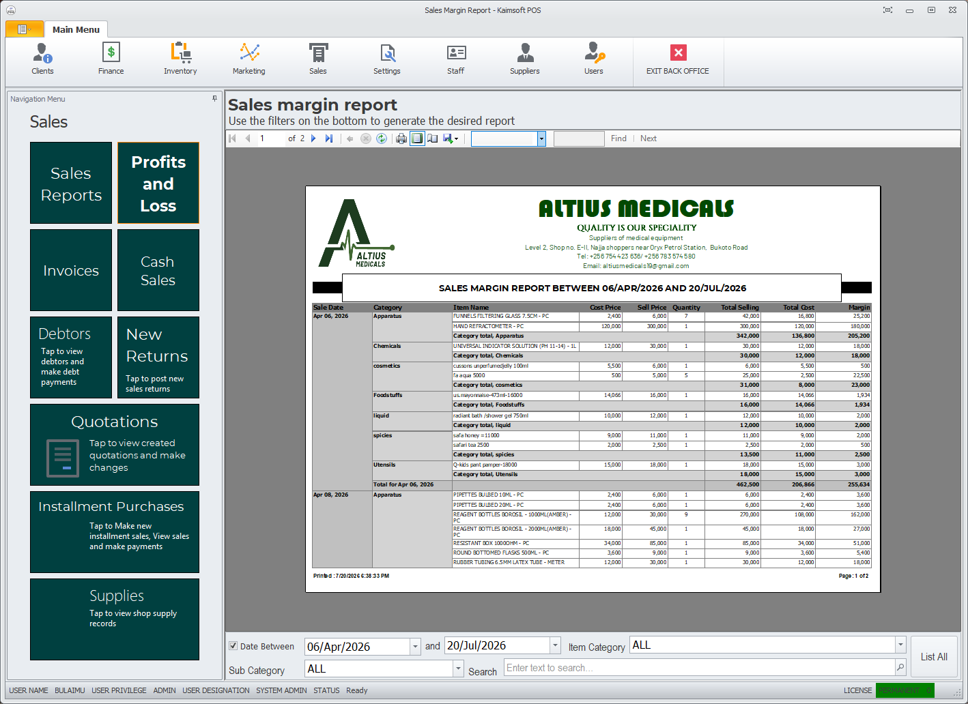Click end date field 20/Jul/2026
The width and height of the screenshot is (968, 704).
pyautogui.click(x=497, y=645)
